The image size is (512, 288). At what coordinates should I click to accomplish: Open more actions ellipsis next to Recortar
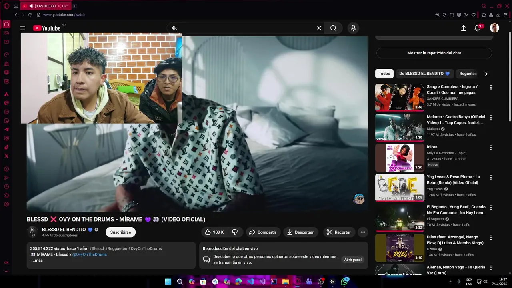363,232
